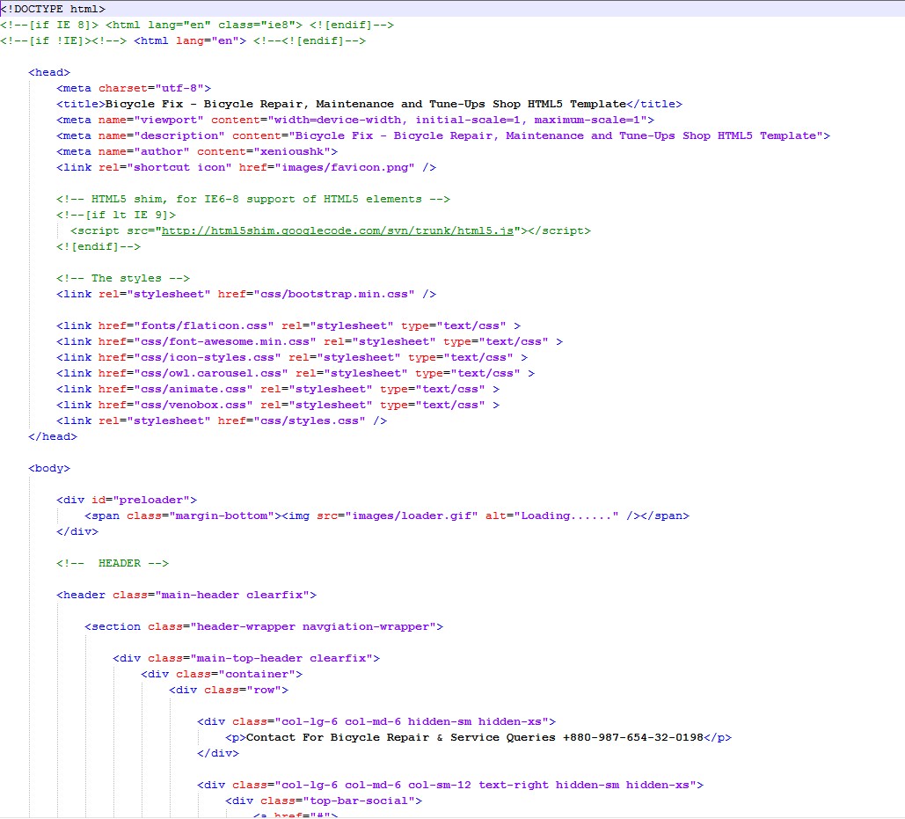Click the HEADER comment line

click(x=113, y=563)
